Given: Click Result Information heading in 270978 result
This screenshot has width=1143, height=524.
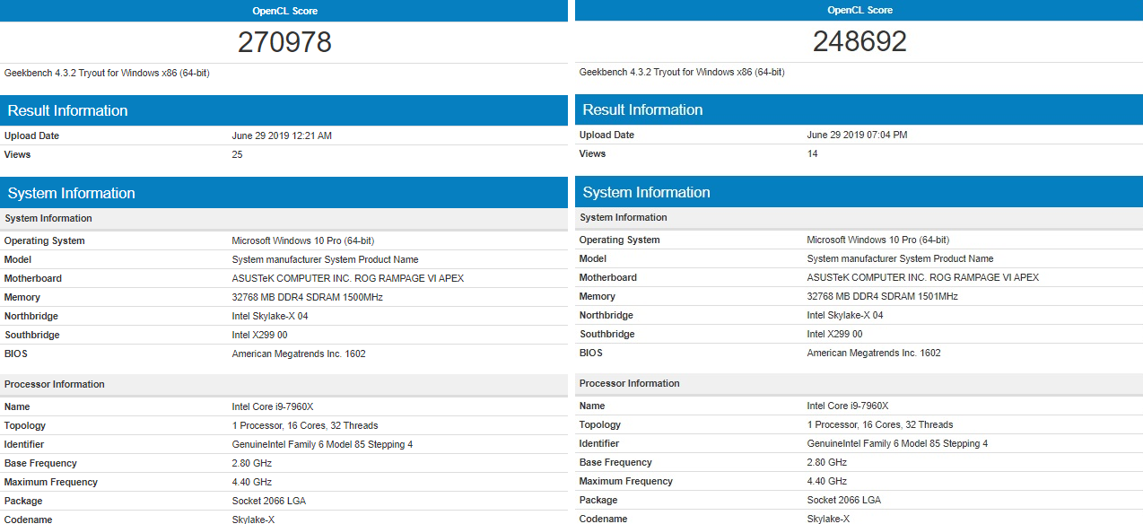Looking at the screenshot, I should tap(67, 111).
